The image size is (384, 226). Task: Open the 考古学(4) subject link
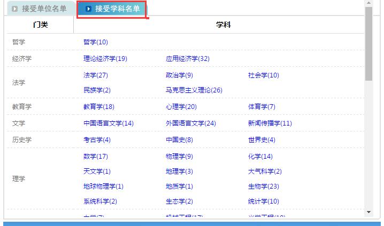point(97,140)
